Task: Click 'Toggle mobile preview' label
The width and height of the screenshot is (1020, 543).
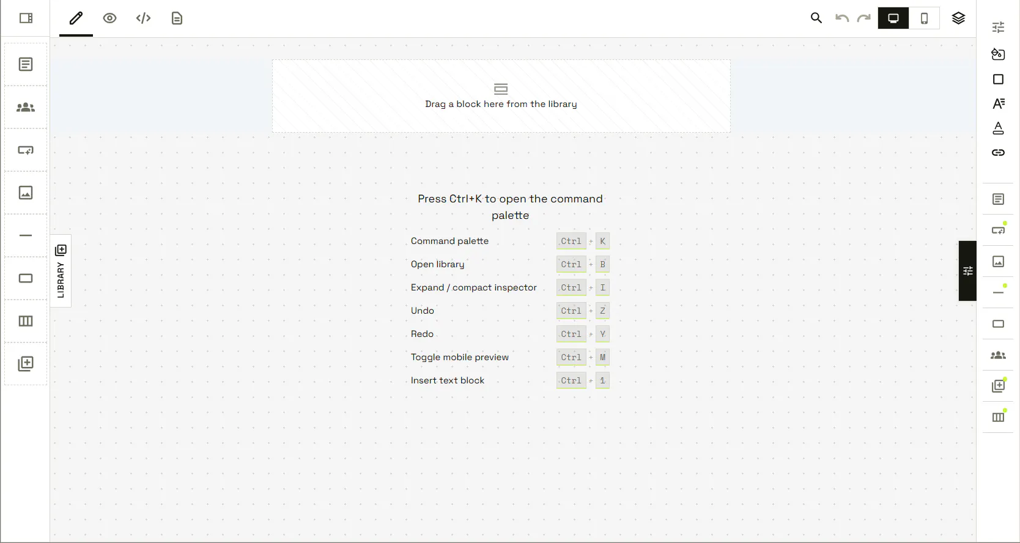Action: click(460, 357)
